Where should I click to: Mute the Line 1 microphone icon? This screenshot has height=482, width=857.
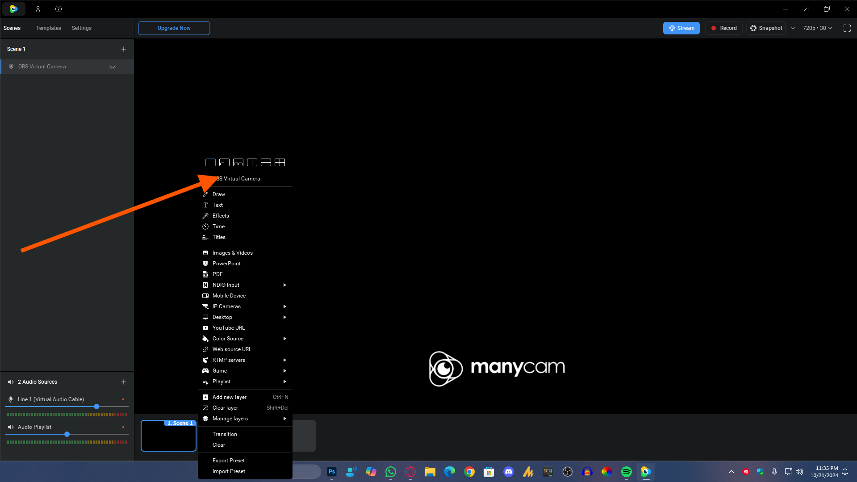(x=11, y=399)
